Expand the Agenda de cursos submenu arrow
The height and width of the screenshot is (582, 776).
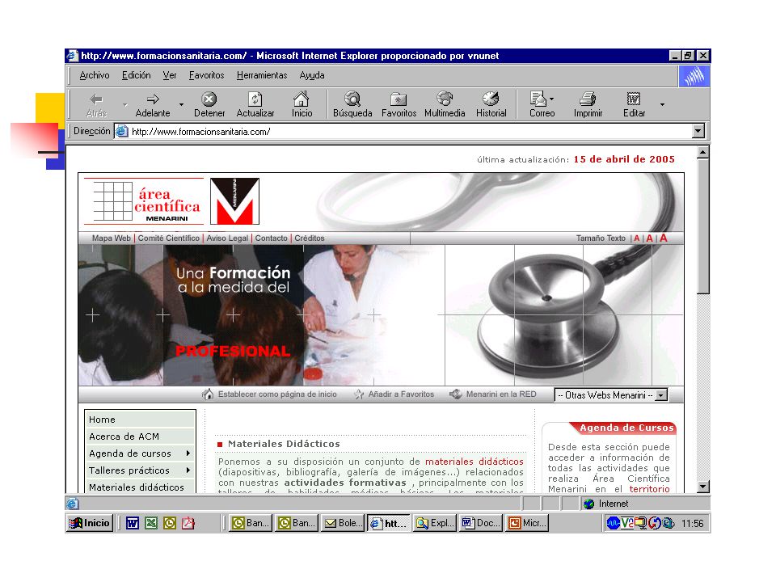pyautogui.click(x=188, y=453)
